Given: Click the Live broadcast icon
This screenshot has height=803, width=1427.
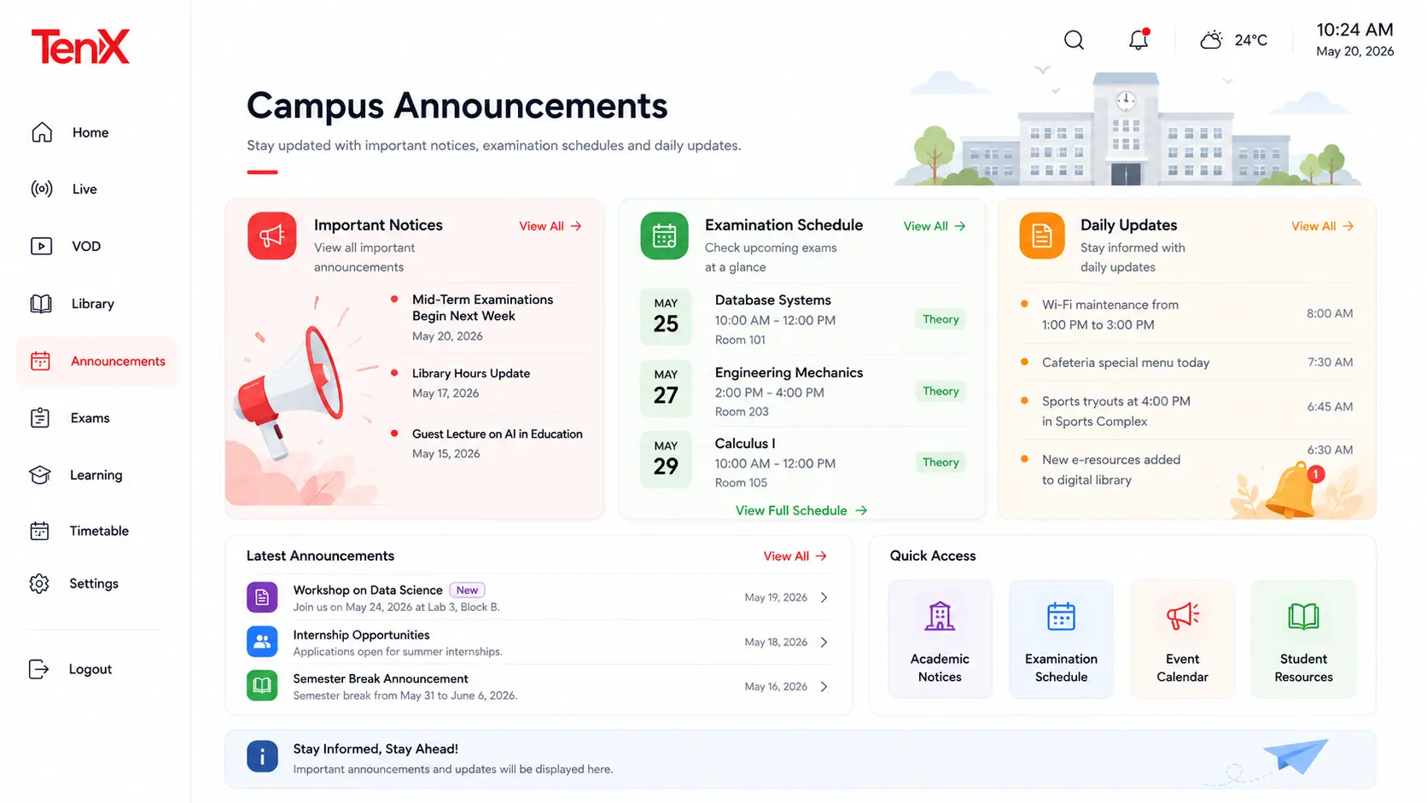Looking at the screenshot, I should (x=42, y=189).
